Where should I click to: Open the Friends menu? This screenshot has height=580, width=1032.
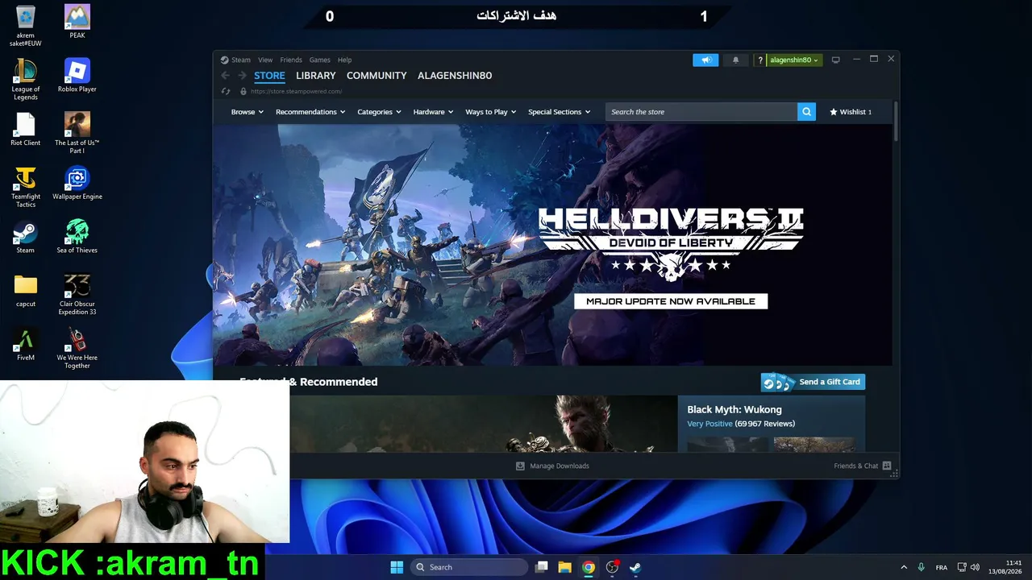pyautogui.click(x=291, y=60)
